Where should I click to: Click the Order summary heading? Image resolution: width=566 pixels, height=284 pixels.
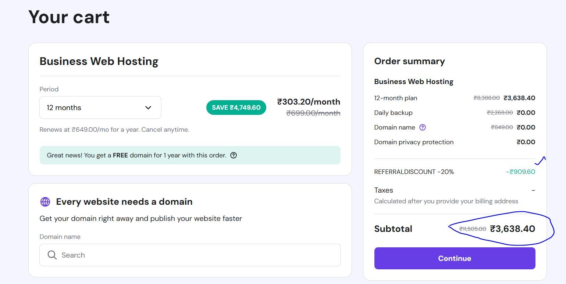click(x=409, y=61)
